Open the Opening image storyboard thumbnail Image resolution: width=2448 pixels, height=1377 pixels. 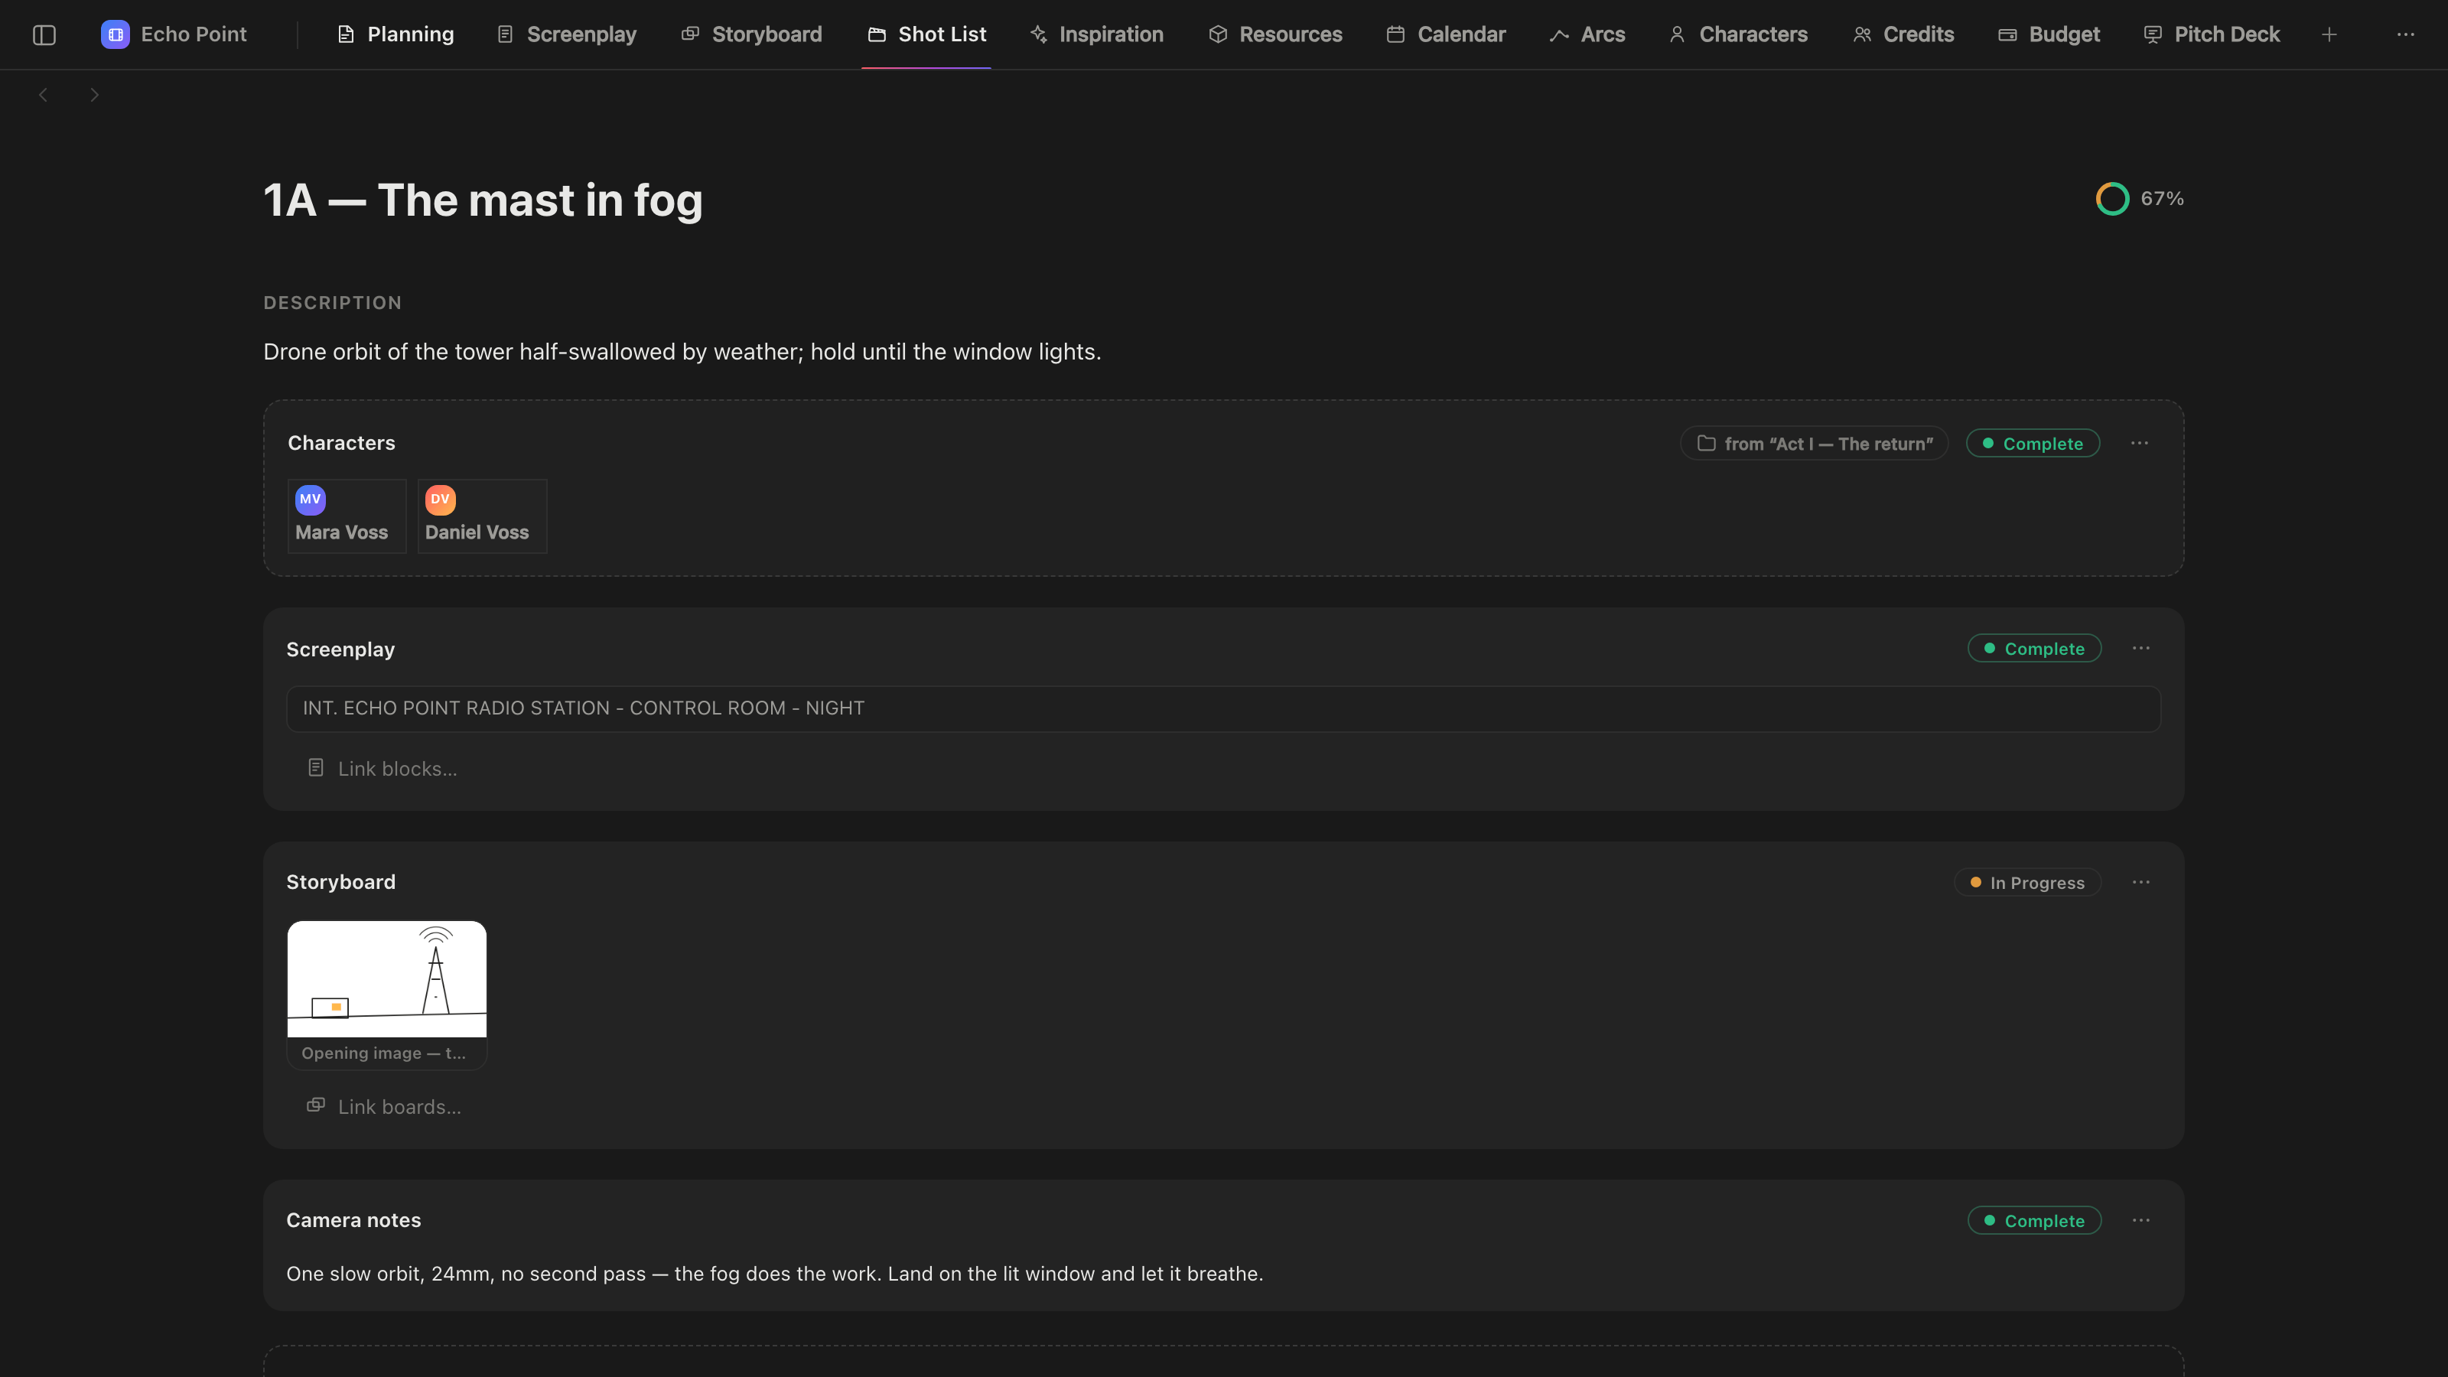coord(387,995)
